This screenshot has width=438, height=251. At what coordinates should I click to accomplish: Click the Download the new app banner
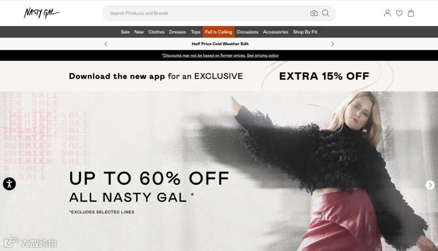click(219, 76)
